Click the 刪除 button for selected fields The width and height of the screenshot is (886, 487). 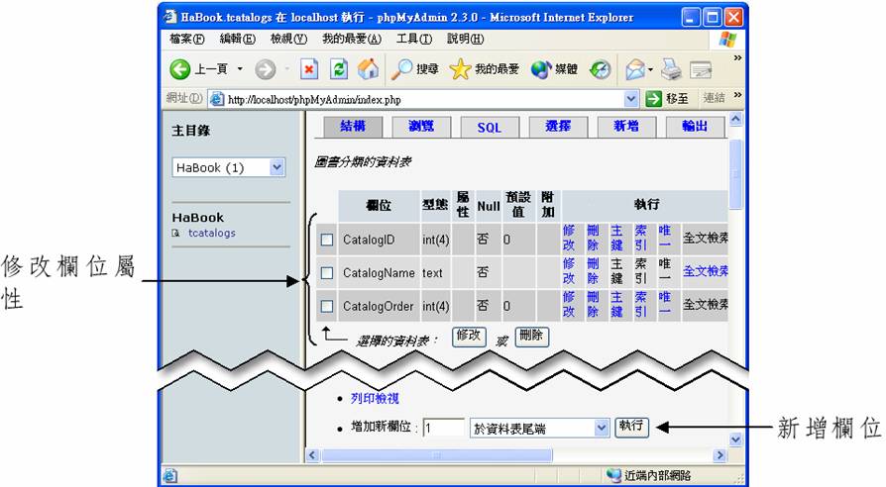click(x=532, y=337)
